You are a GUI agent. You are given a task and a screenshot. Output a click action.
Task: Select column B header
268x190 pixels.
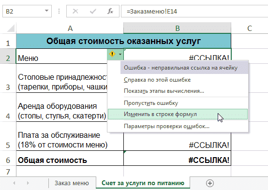point(177,28)
